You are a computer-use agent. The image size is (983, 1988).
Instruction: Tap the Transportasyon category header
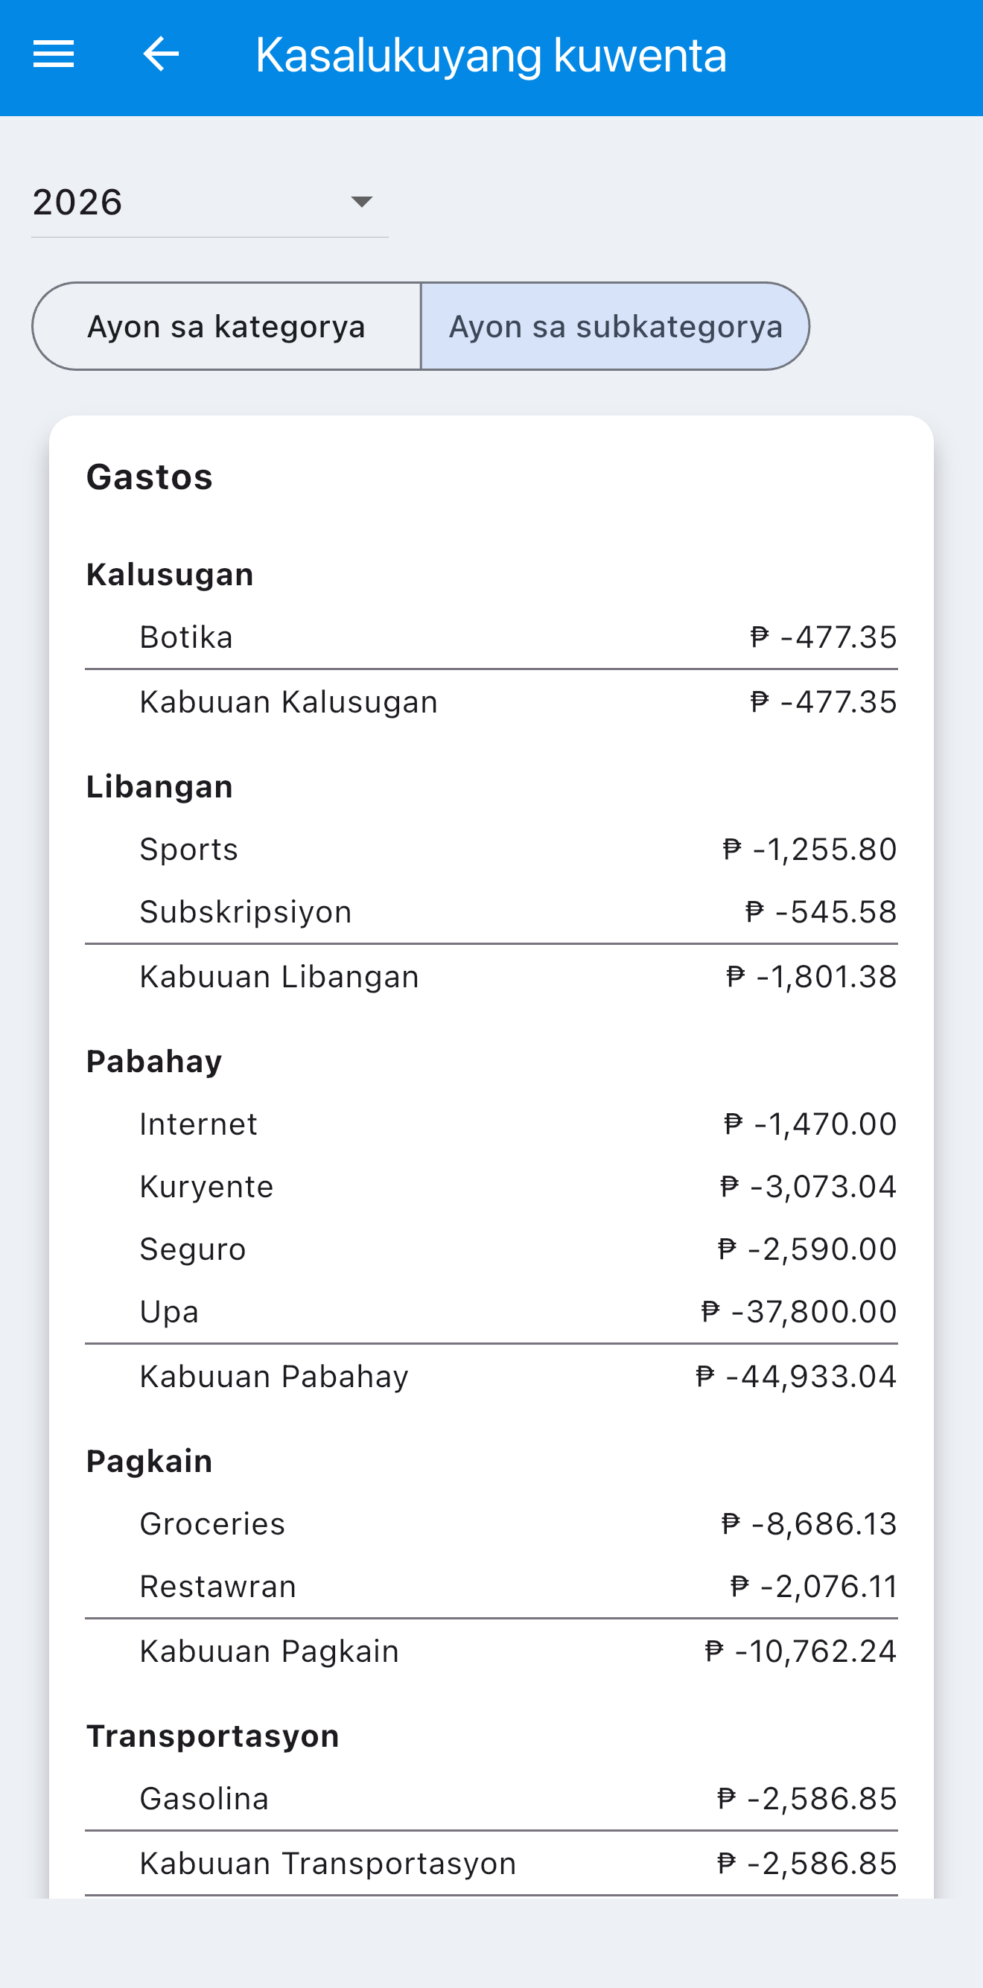point(213,1736)
